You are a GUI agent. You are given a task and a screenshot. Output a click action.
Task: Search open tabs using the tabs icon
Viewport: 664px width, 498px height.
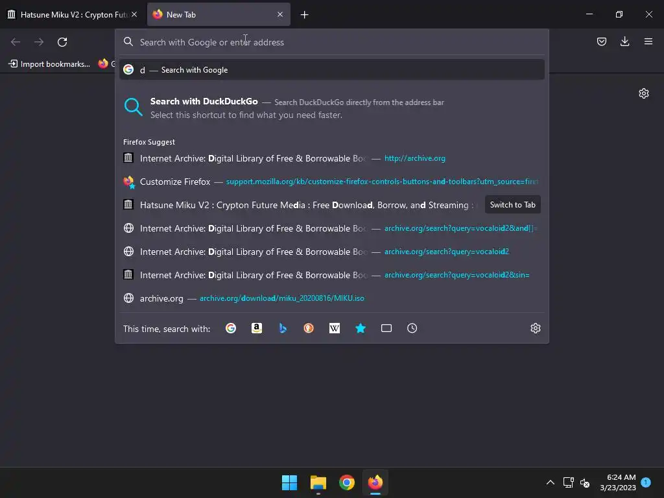click(x=386, y=328)
